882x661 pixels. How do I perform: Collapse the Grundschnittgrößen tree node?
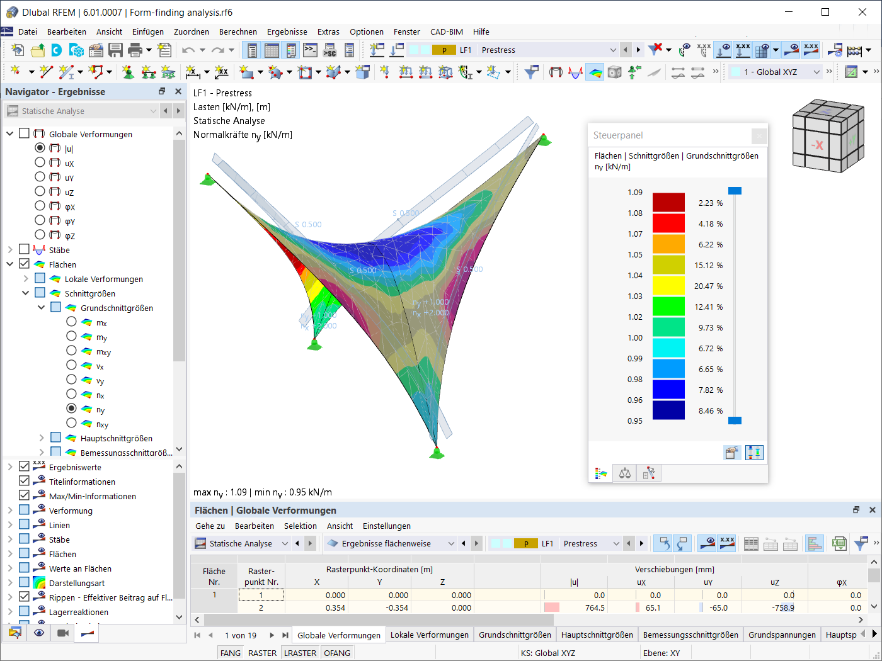[41, 307]
